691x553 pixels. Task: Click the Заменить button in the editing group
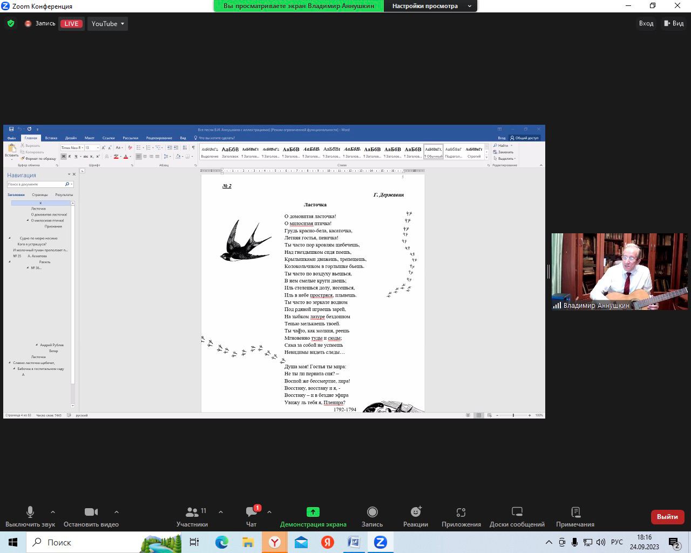tap(504, 152)
